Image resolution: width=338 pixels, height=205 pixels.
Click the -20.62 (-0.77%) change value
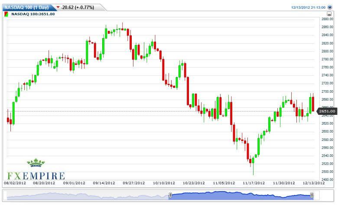[x=78, y=7]
